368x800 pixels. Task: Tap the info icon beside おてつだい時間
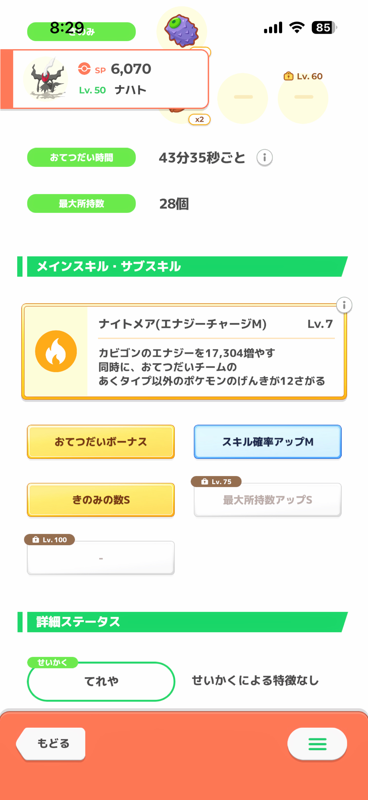[x=264, y=158]
